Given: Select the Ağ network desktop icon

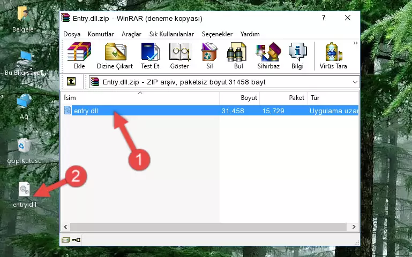Looking at the screenshot, I should tap(24, 107).
